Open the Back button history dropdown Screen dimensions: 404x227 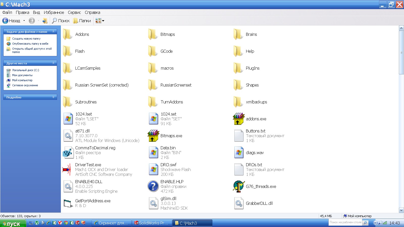click(x=24, y=21)
